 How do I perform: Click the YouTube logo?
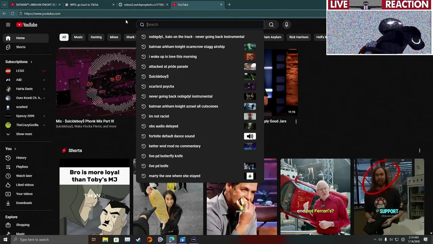(27, 25)
